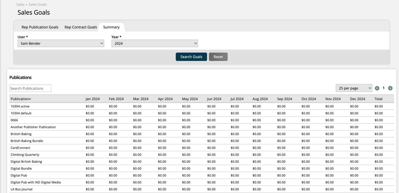This screenshot has width=399, height=193.
Task: Click the Climbing Quarterly publication name
Action: click(25, 155)
